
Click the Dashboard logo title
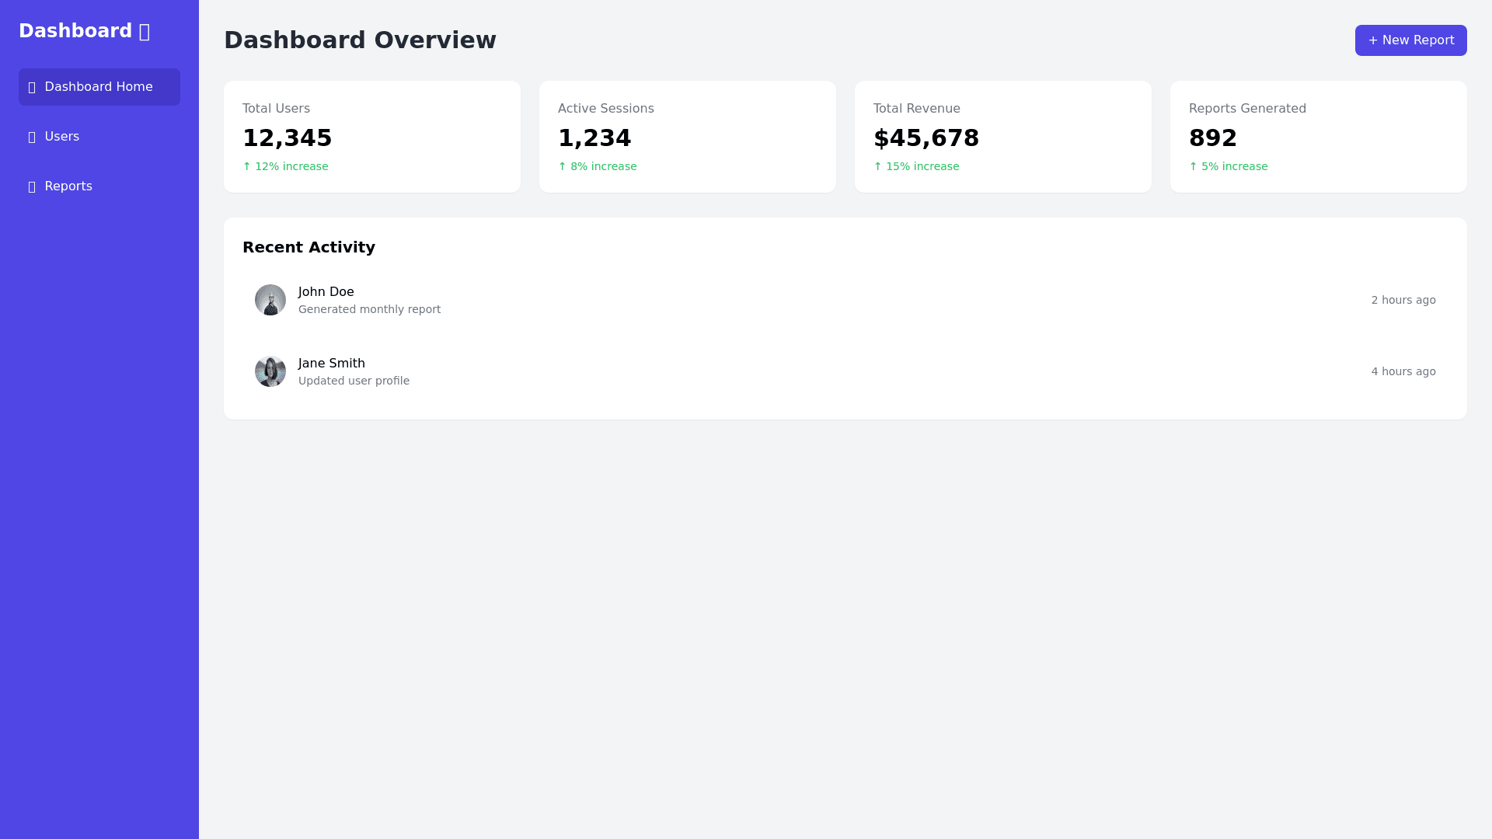tap(75, 31)
